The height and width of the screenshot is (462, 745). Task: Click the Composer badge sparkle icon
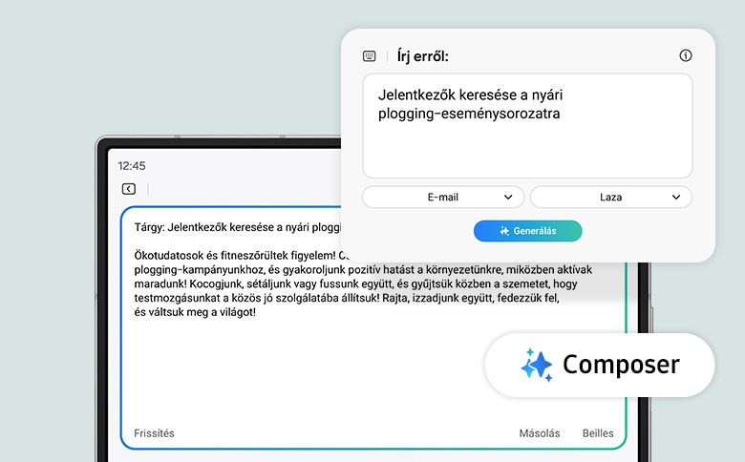[x=537, y=365]
